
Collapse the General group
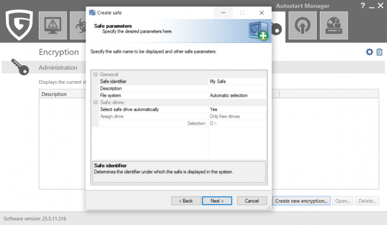[96, 74]
